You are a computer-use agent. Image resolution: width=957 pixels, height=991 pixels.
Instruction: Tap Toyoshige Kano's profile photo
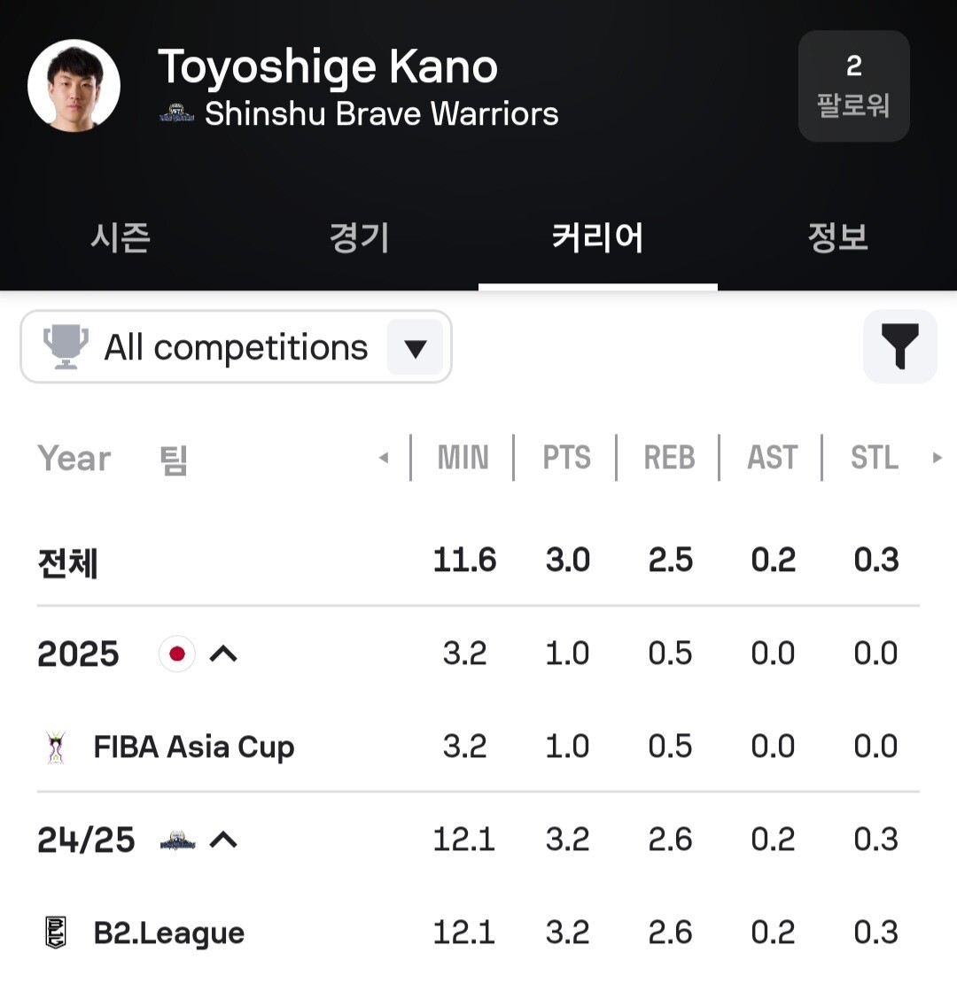74,86
